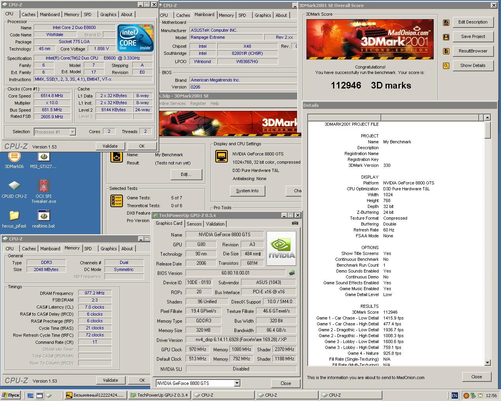Click the Core Speed value 6514.8 MHz

52,96
